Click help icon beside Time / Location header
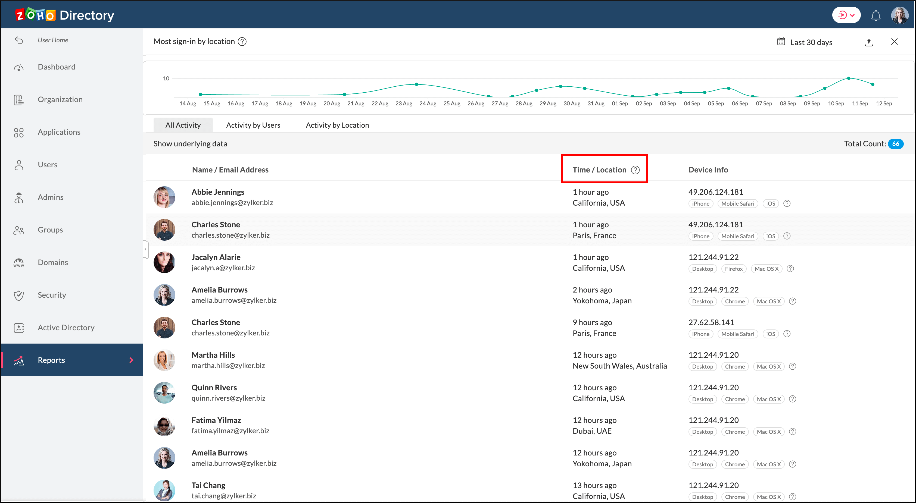The image size is (916, 503). (x=635, y=170)
